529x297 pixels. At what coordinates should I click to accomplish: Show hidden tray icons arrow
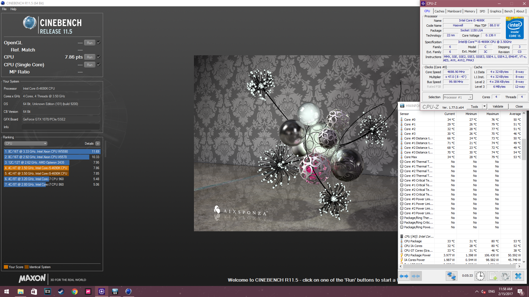[x=477, y=291]
